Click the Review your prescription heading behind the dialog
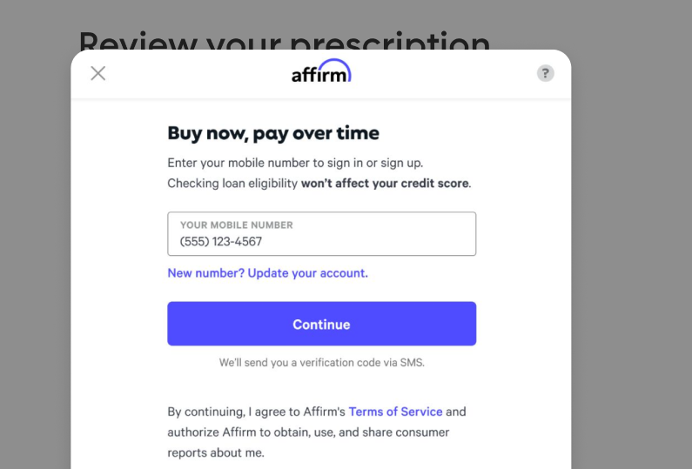This screenshot has height=469, width=692. click(285, 41)
